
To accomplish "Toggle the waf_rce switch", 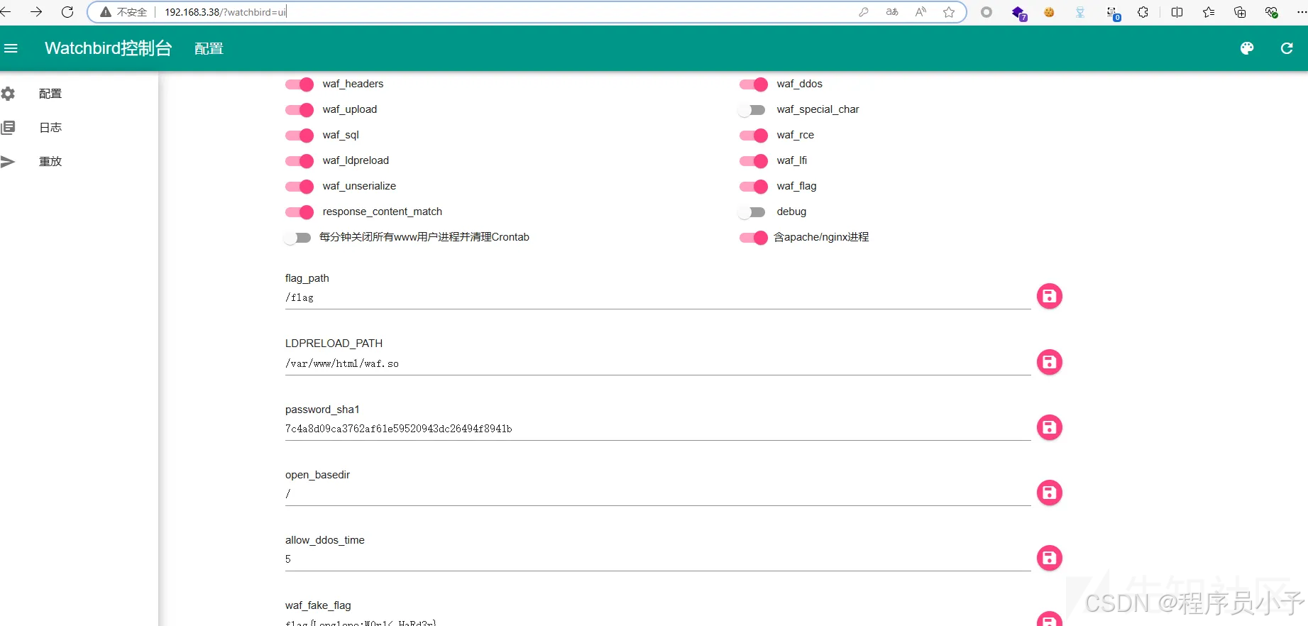I will tap(753, 136).
